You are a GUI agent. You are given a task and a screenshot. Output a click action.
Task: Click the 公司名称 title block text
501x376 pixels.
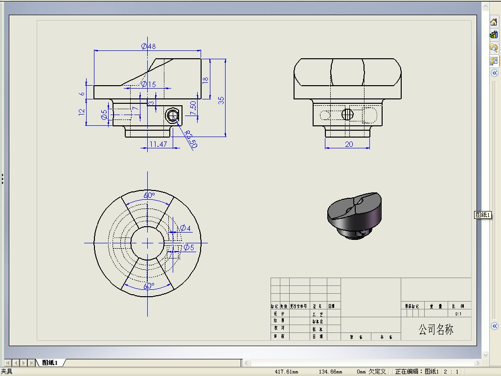(x=436, y=329)
